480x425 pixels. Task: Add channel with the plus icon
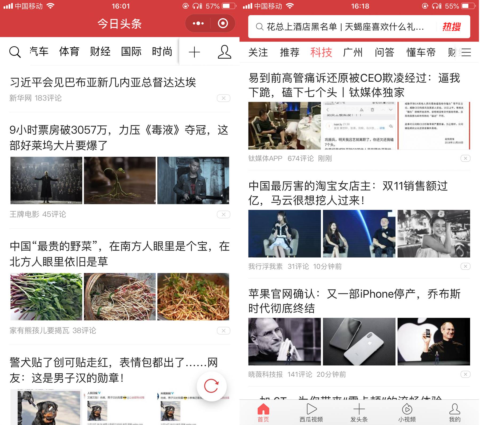coord(194,52)
